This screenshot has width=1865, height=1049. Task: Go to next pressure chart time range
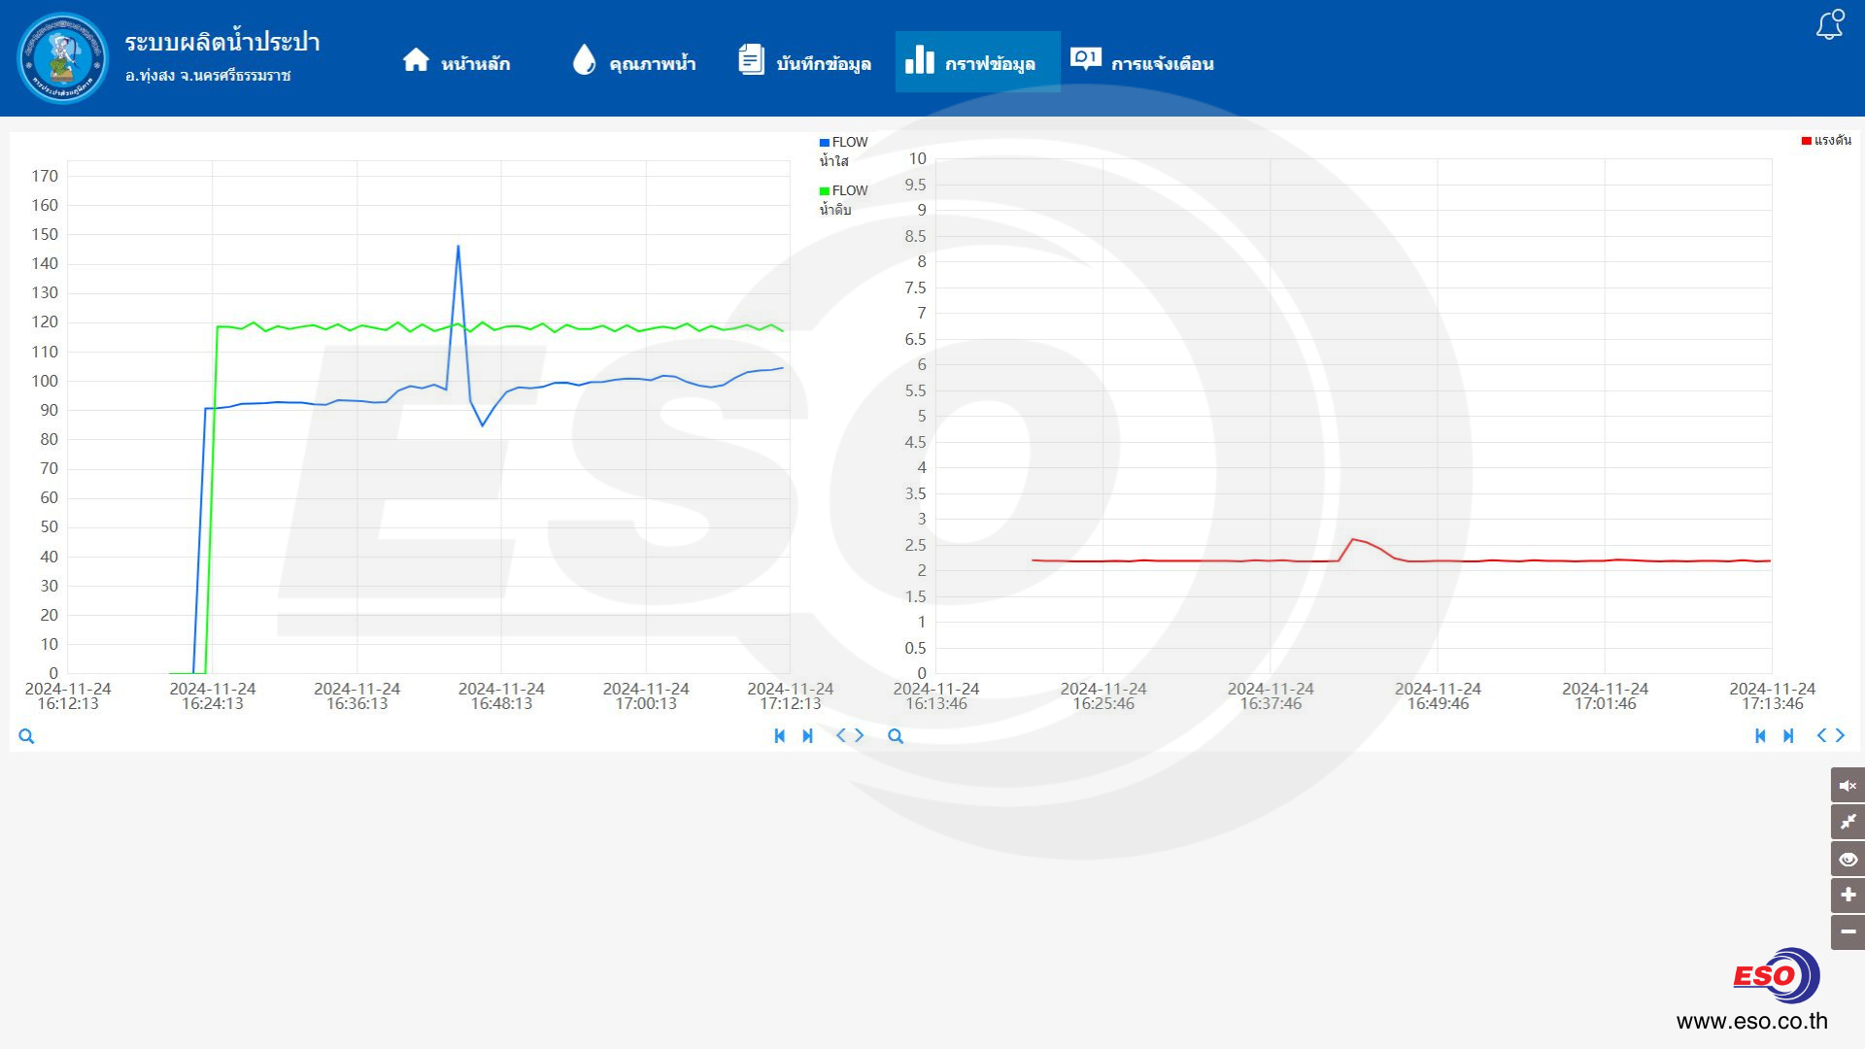coord(1840,736)
